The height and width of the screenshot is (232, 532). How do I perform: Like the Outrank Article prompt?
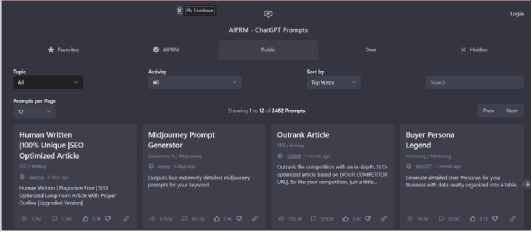click(x=345, y=219)
